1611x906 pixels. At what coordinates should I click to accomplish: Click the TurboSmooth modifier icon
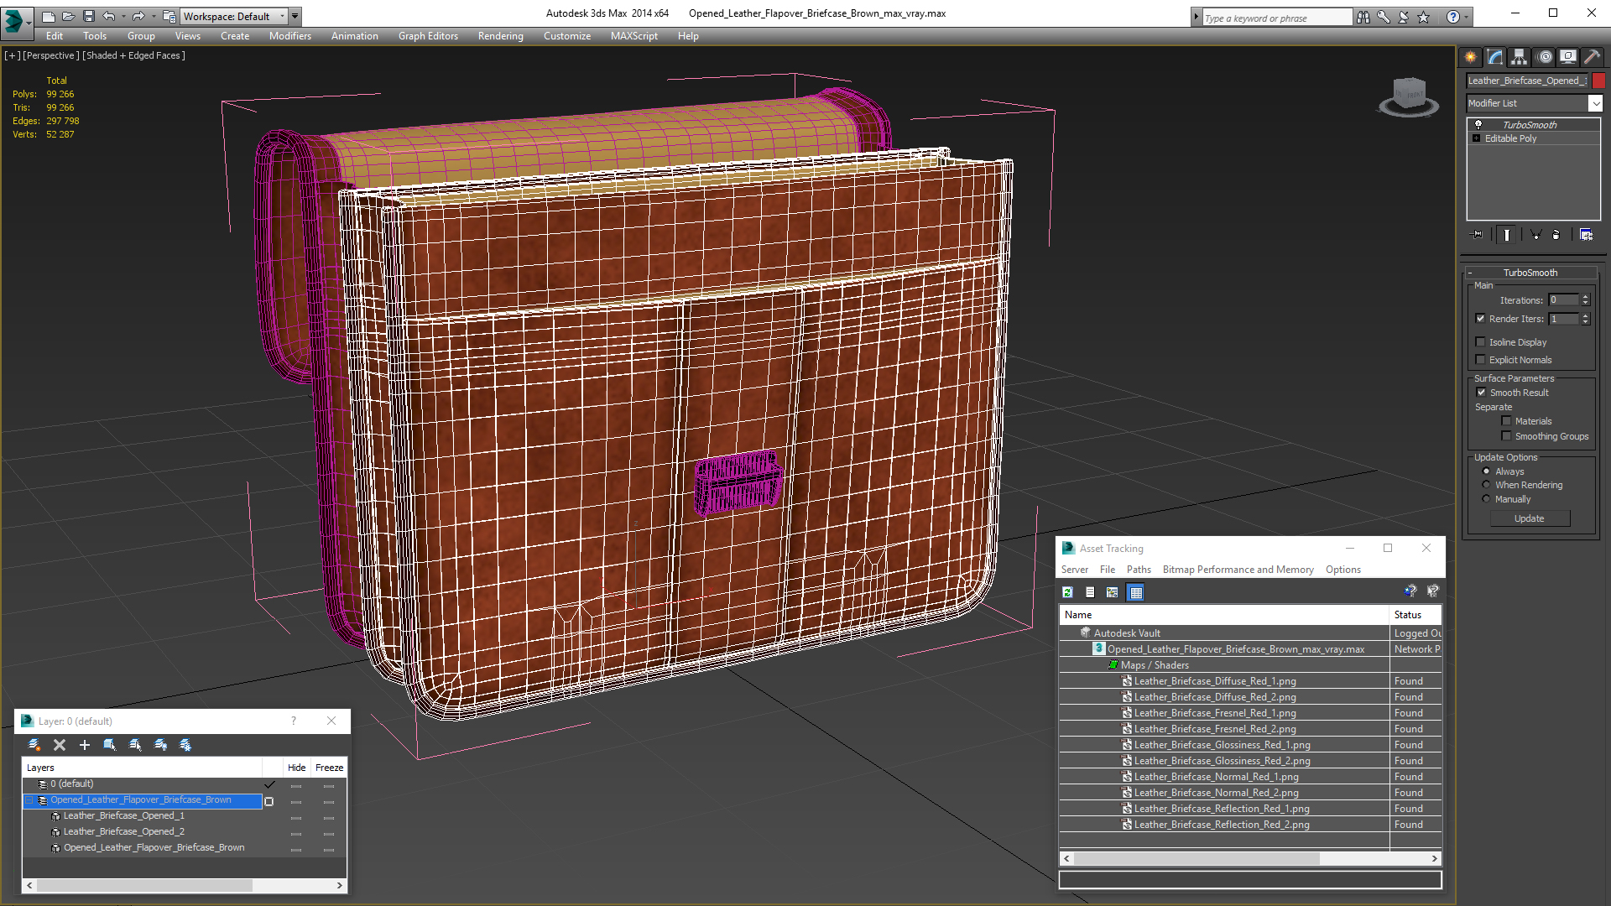[x=1478, y=124]
